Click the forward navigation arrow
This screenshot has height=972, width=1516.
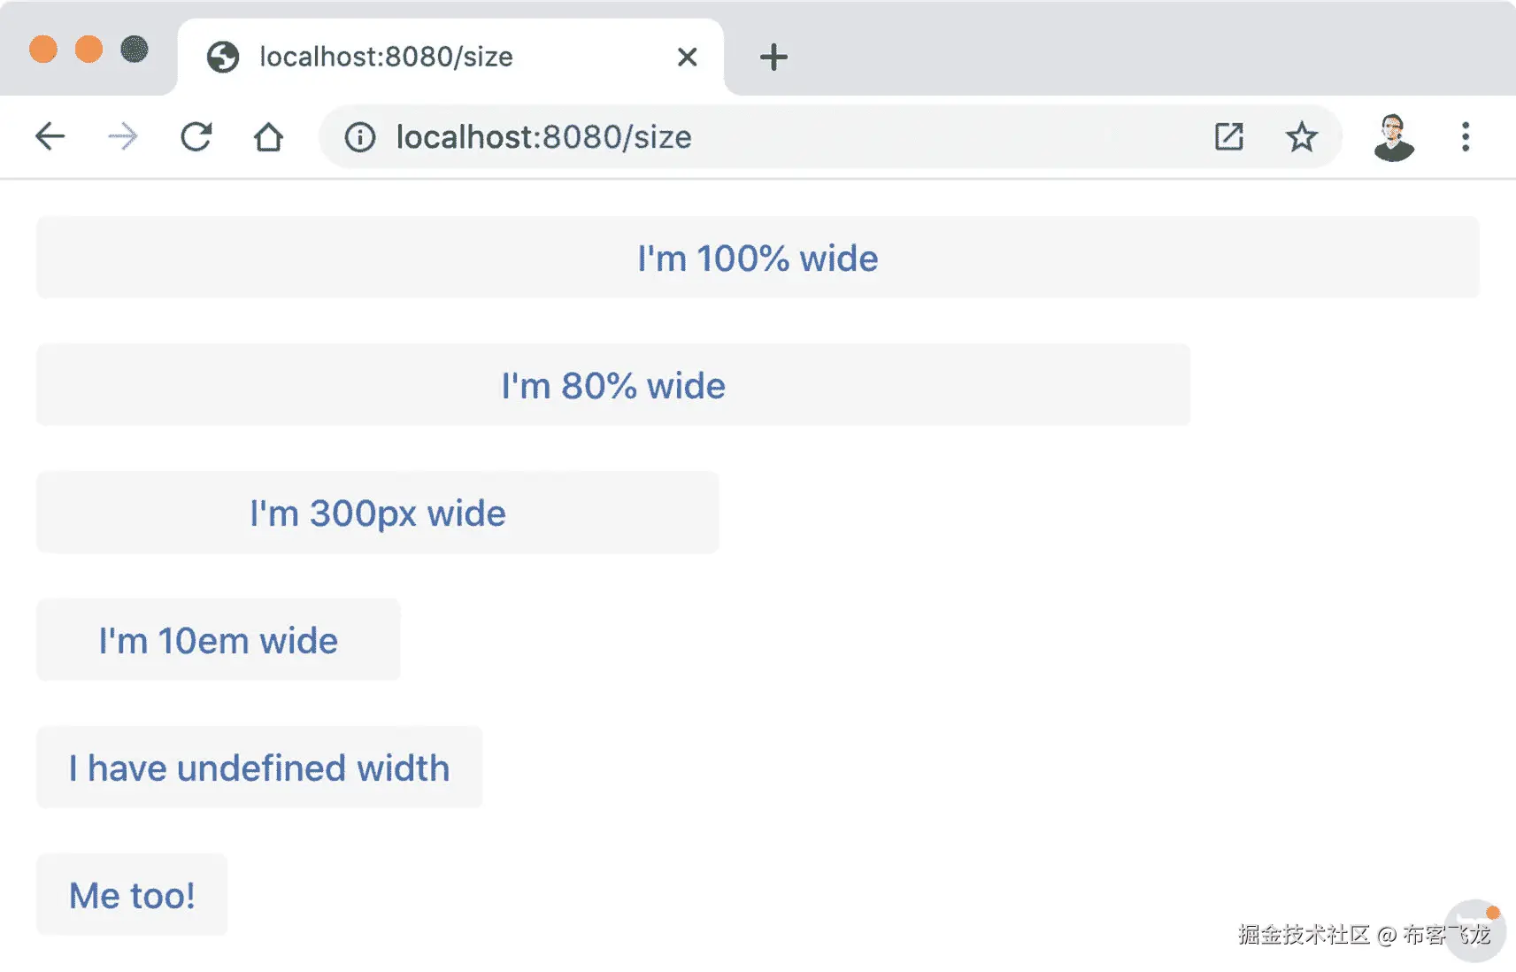123,137
